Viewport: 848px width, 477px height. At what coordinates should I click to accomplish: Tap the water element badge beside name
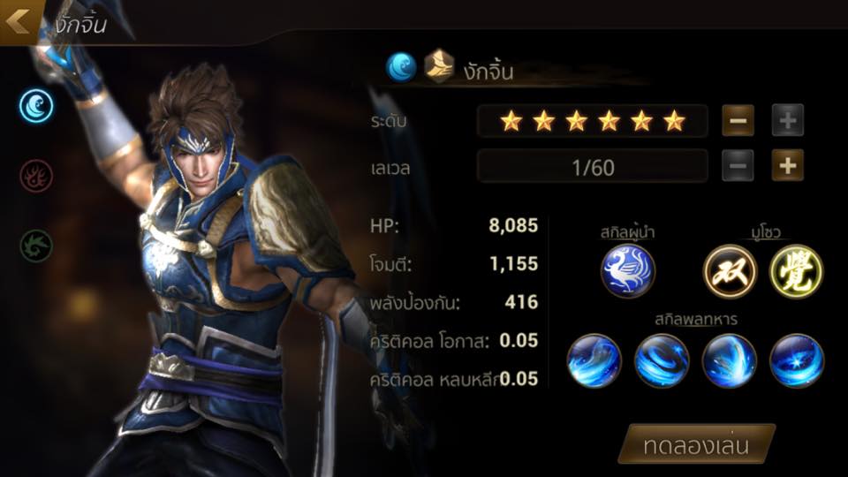[x=401, y=67]
